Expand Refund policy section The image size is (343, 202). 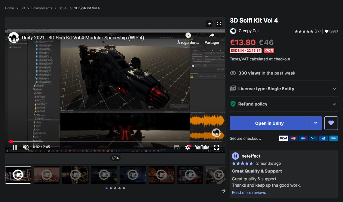point(284,104)
